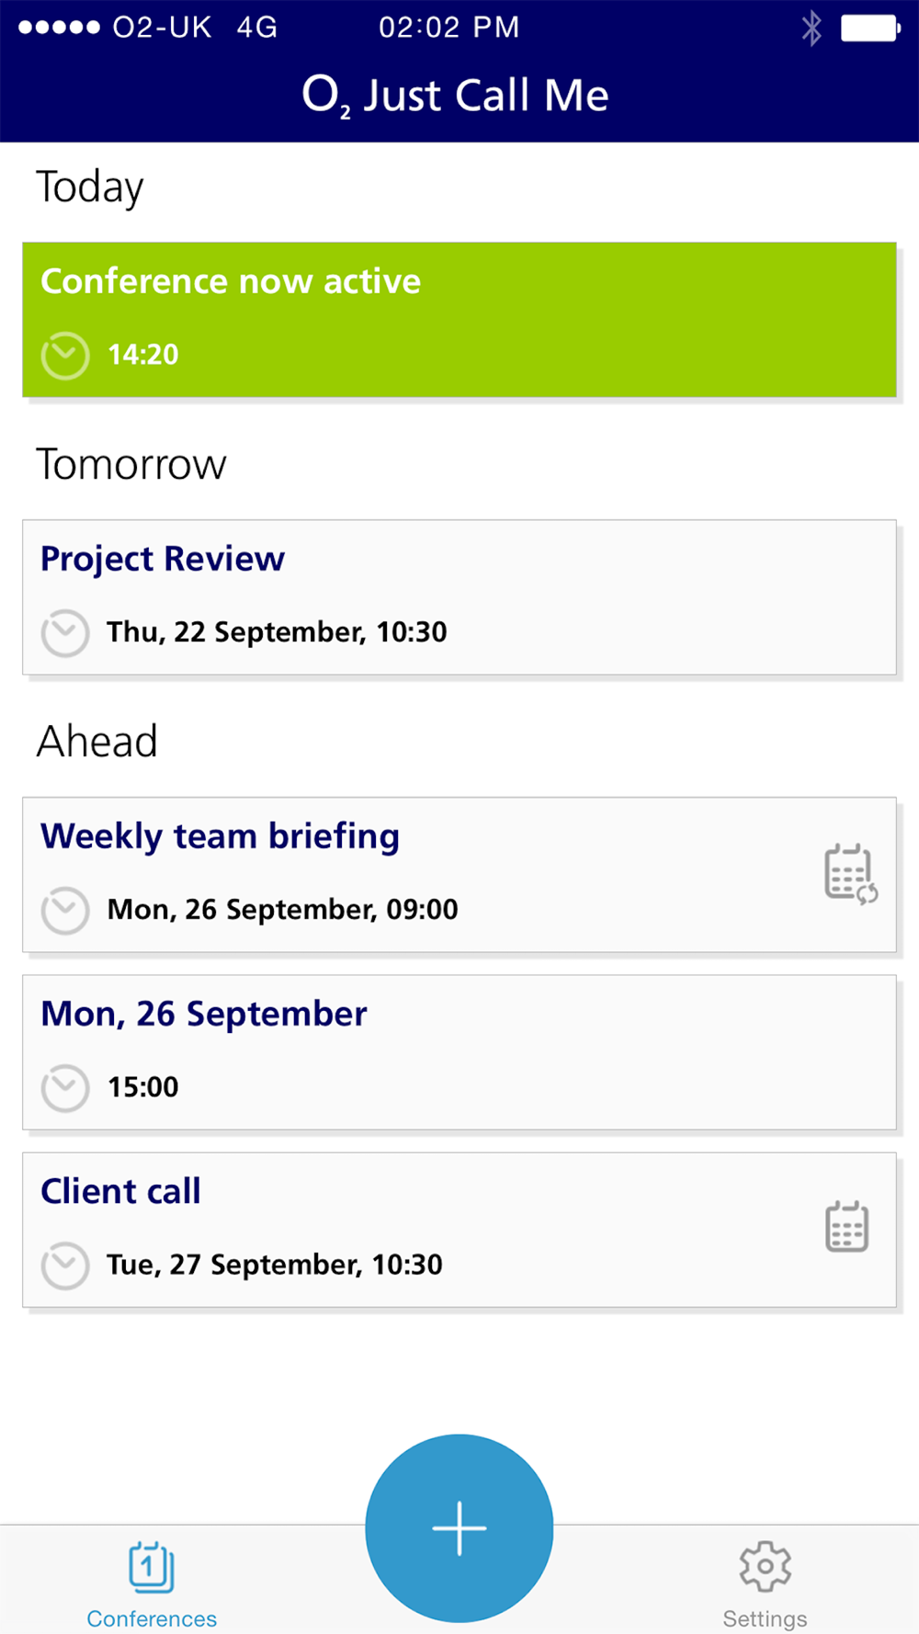
Task: Click the Settings gear icon
Action: (x=765, y=1567)
